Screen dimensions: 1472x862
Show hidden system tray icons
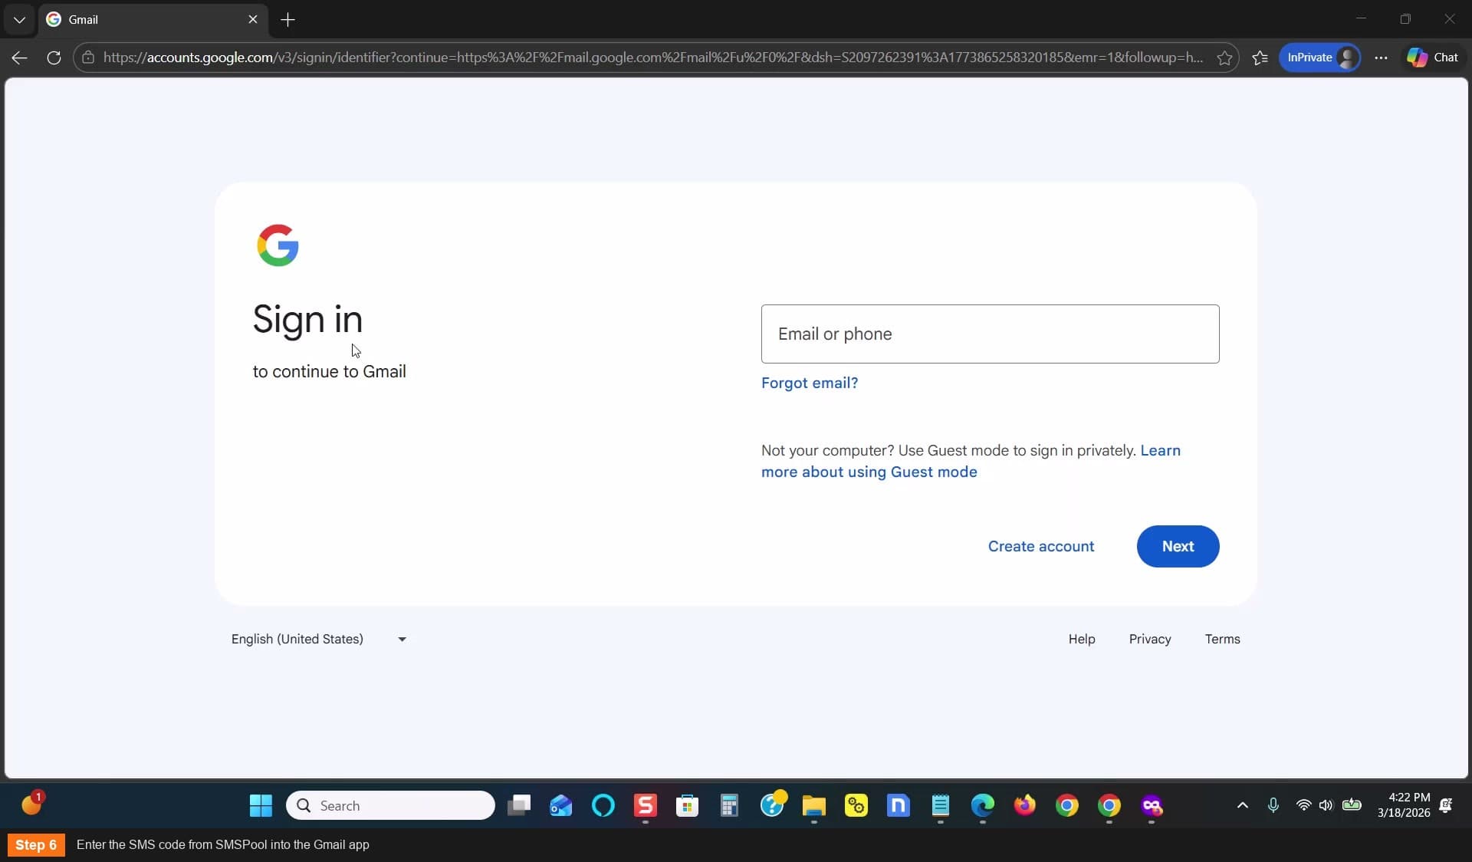click(1243, 805)
